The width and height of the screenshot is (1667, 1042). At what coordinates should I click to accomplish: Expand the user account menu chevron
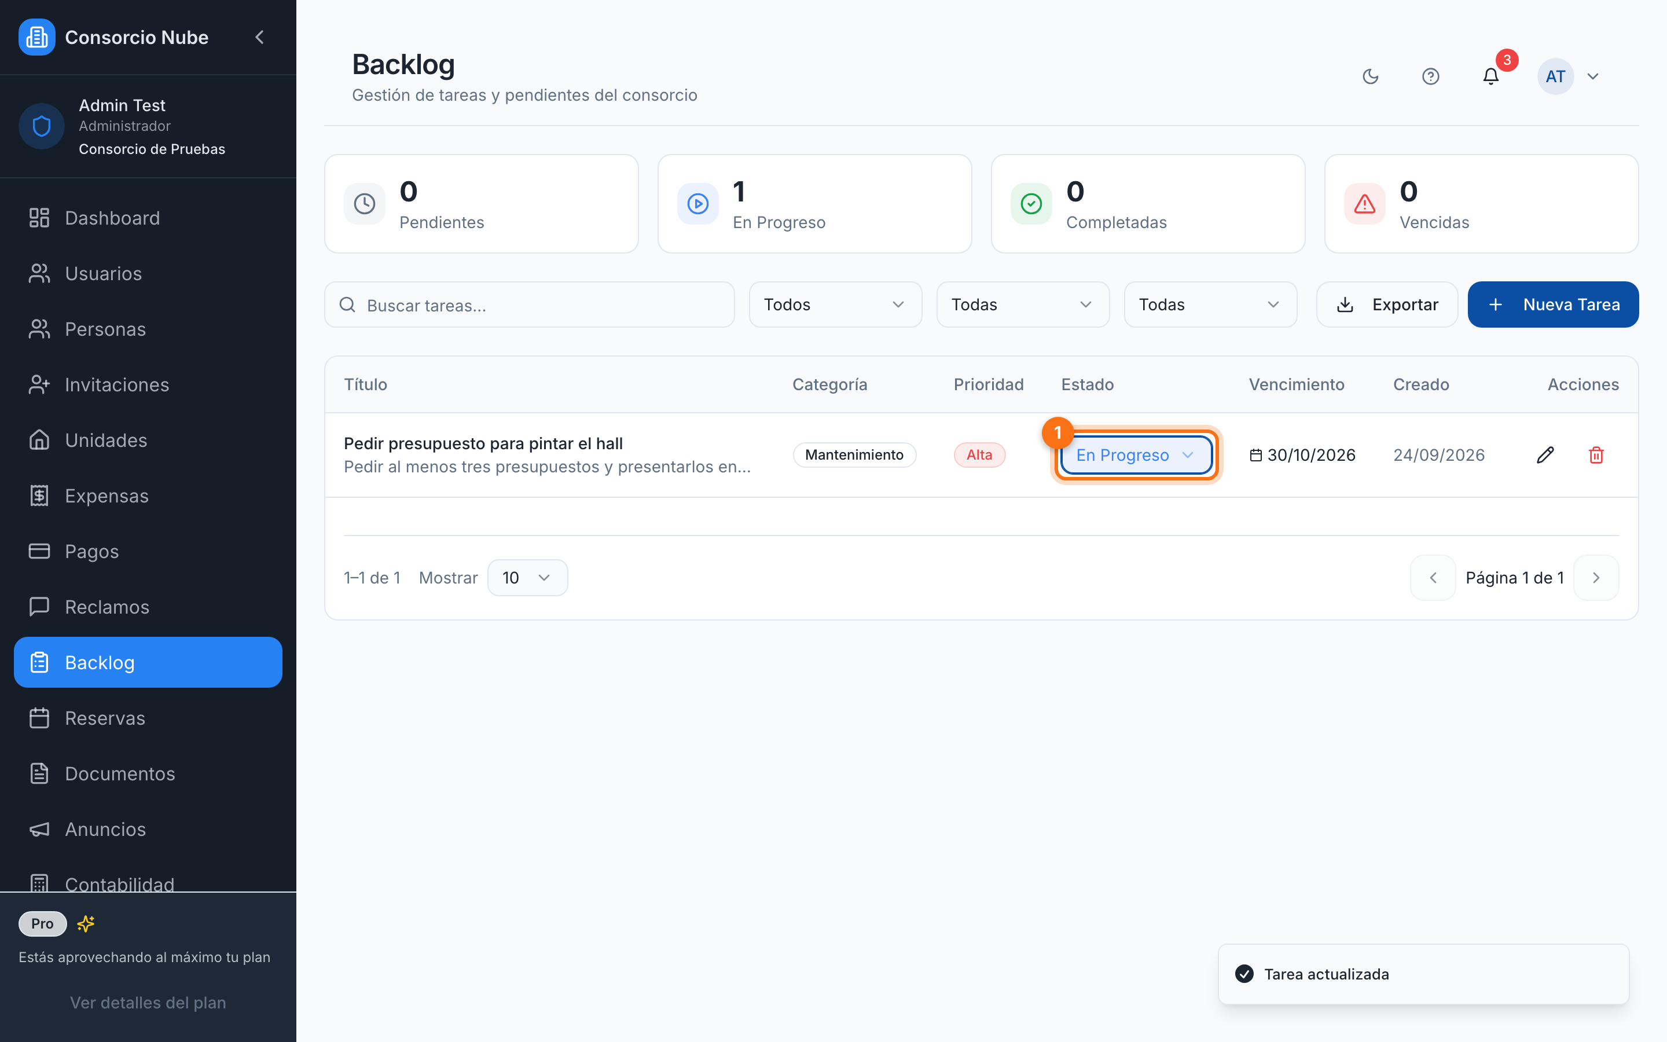(x=1592, y=76)
